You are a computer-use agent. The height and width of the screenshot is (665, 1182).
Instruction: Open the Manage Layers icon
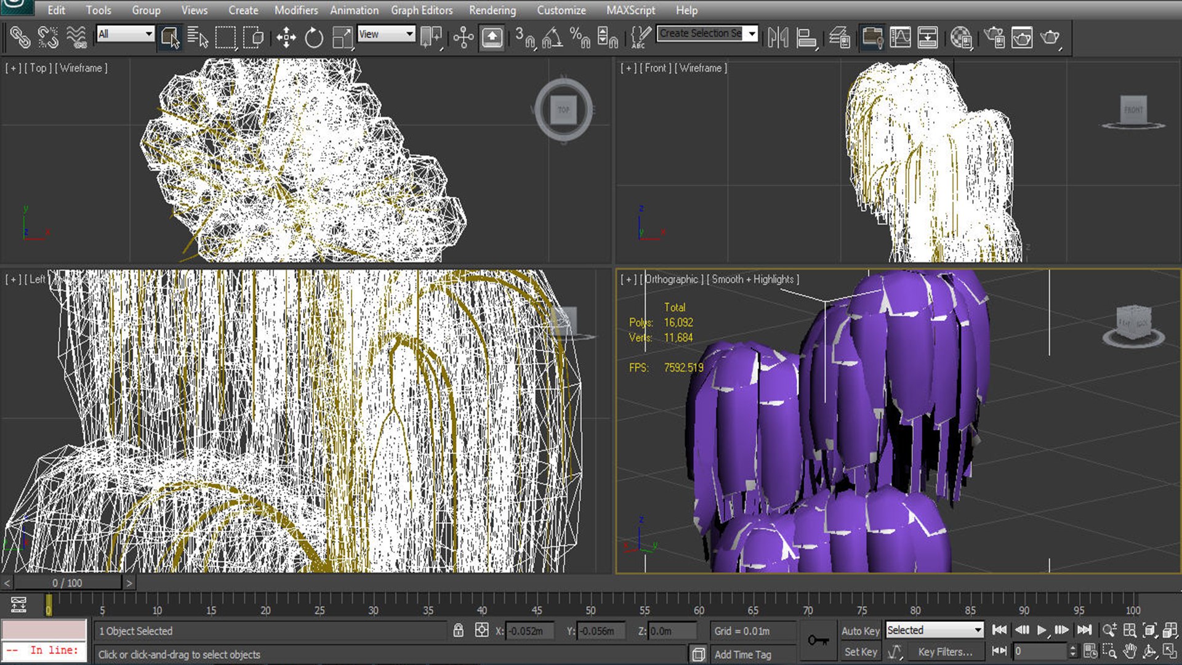point(839,38)
